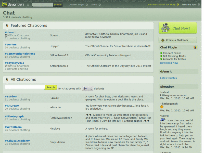The height and width of the screenshot is (153, 204).
Task: Click the Featured Chatrooms section icon
Action: [7, 25]
